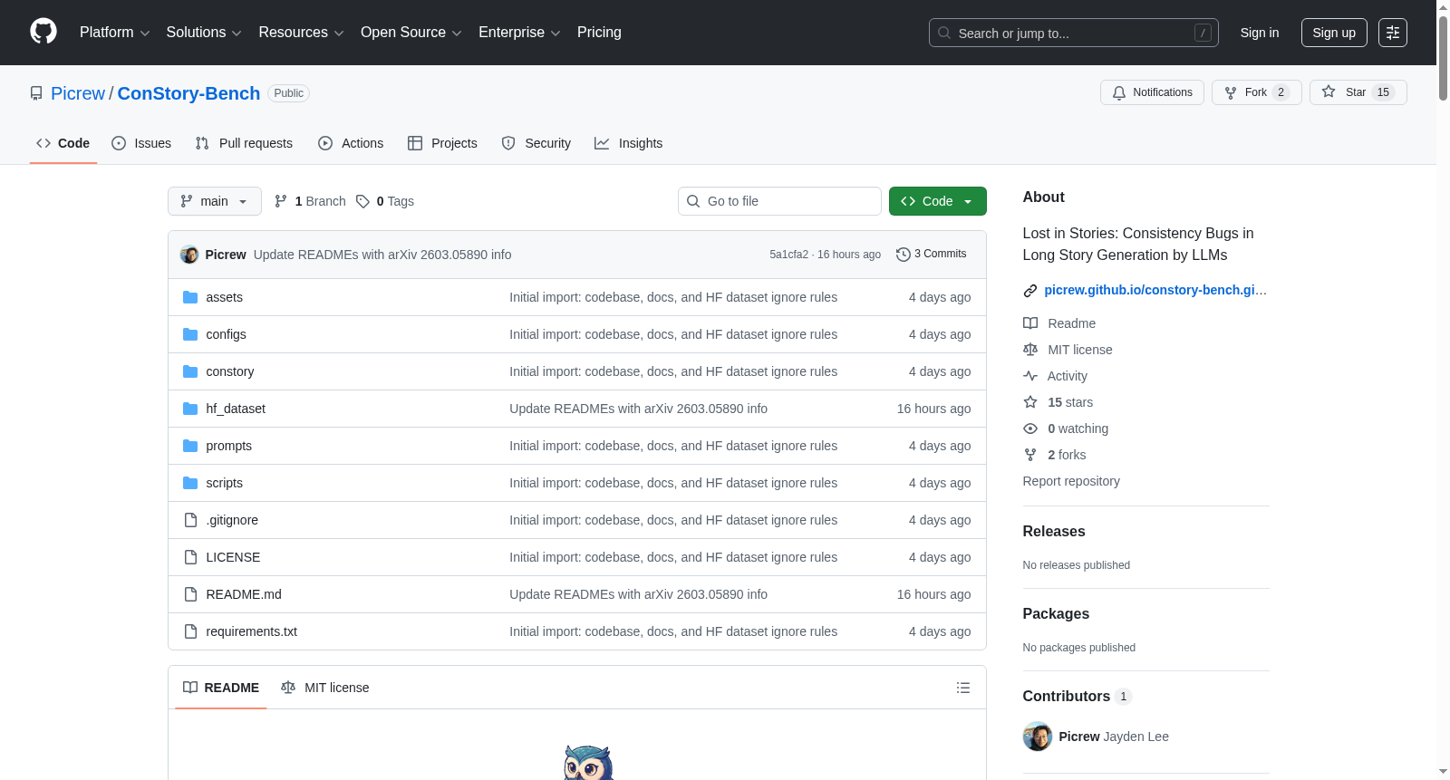
Task: Click the configs folder icon
Action: coord(190,334)
